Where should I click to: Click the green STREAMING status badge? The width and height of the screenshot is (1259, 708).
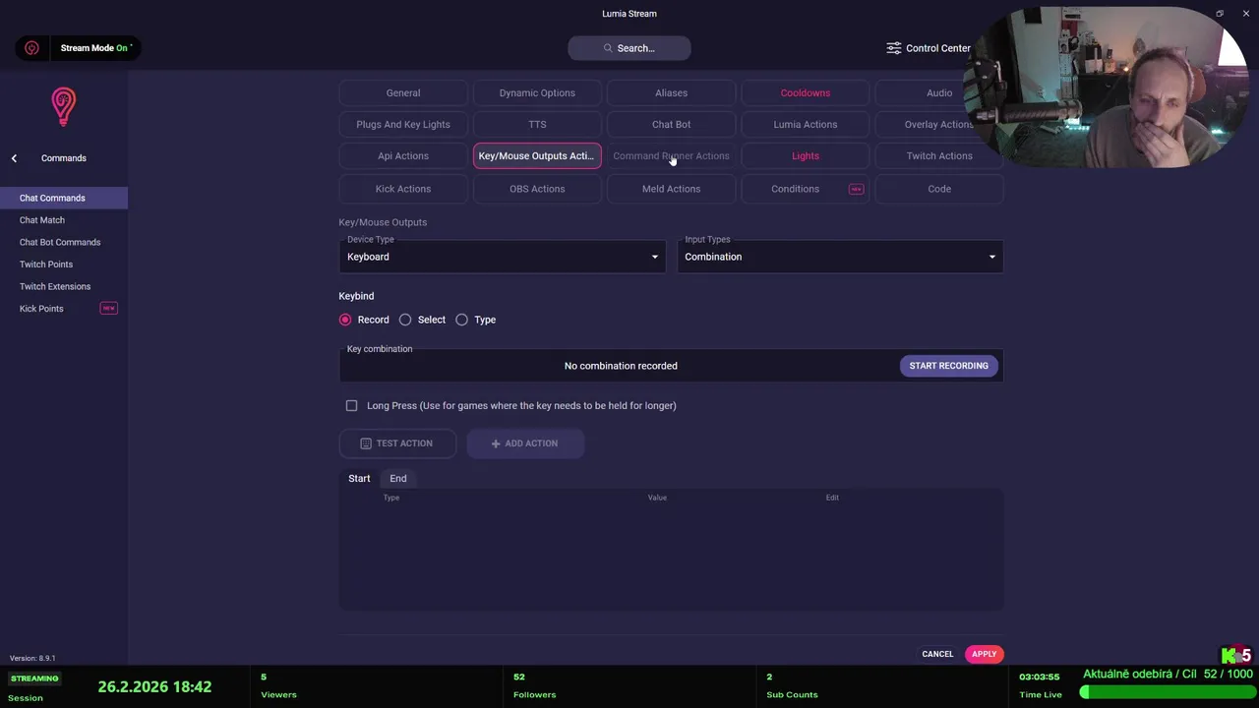point(34,678)
